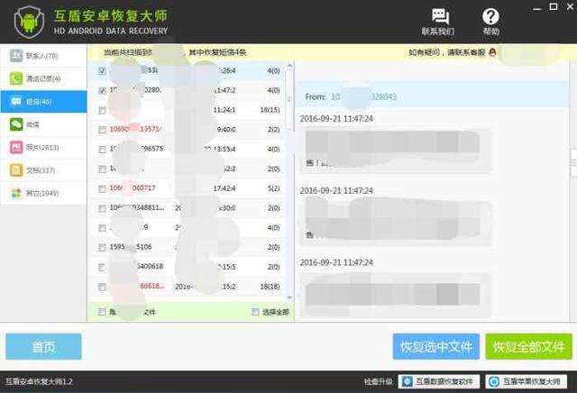Click the SMS list scrollbar thumb

289,99
